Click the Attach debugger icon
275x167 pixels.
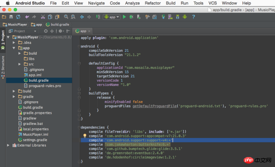[x=139, y=17]
